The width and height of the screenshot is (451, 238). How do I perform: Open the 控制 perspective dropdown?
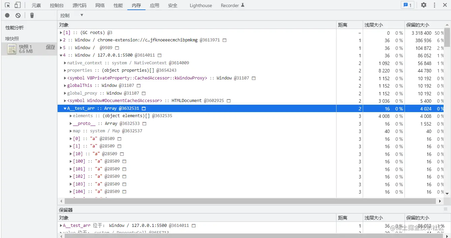(72, 15)
